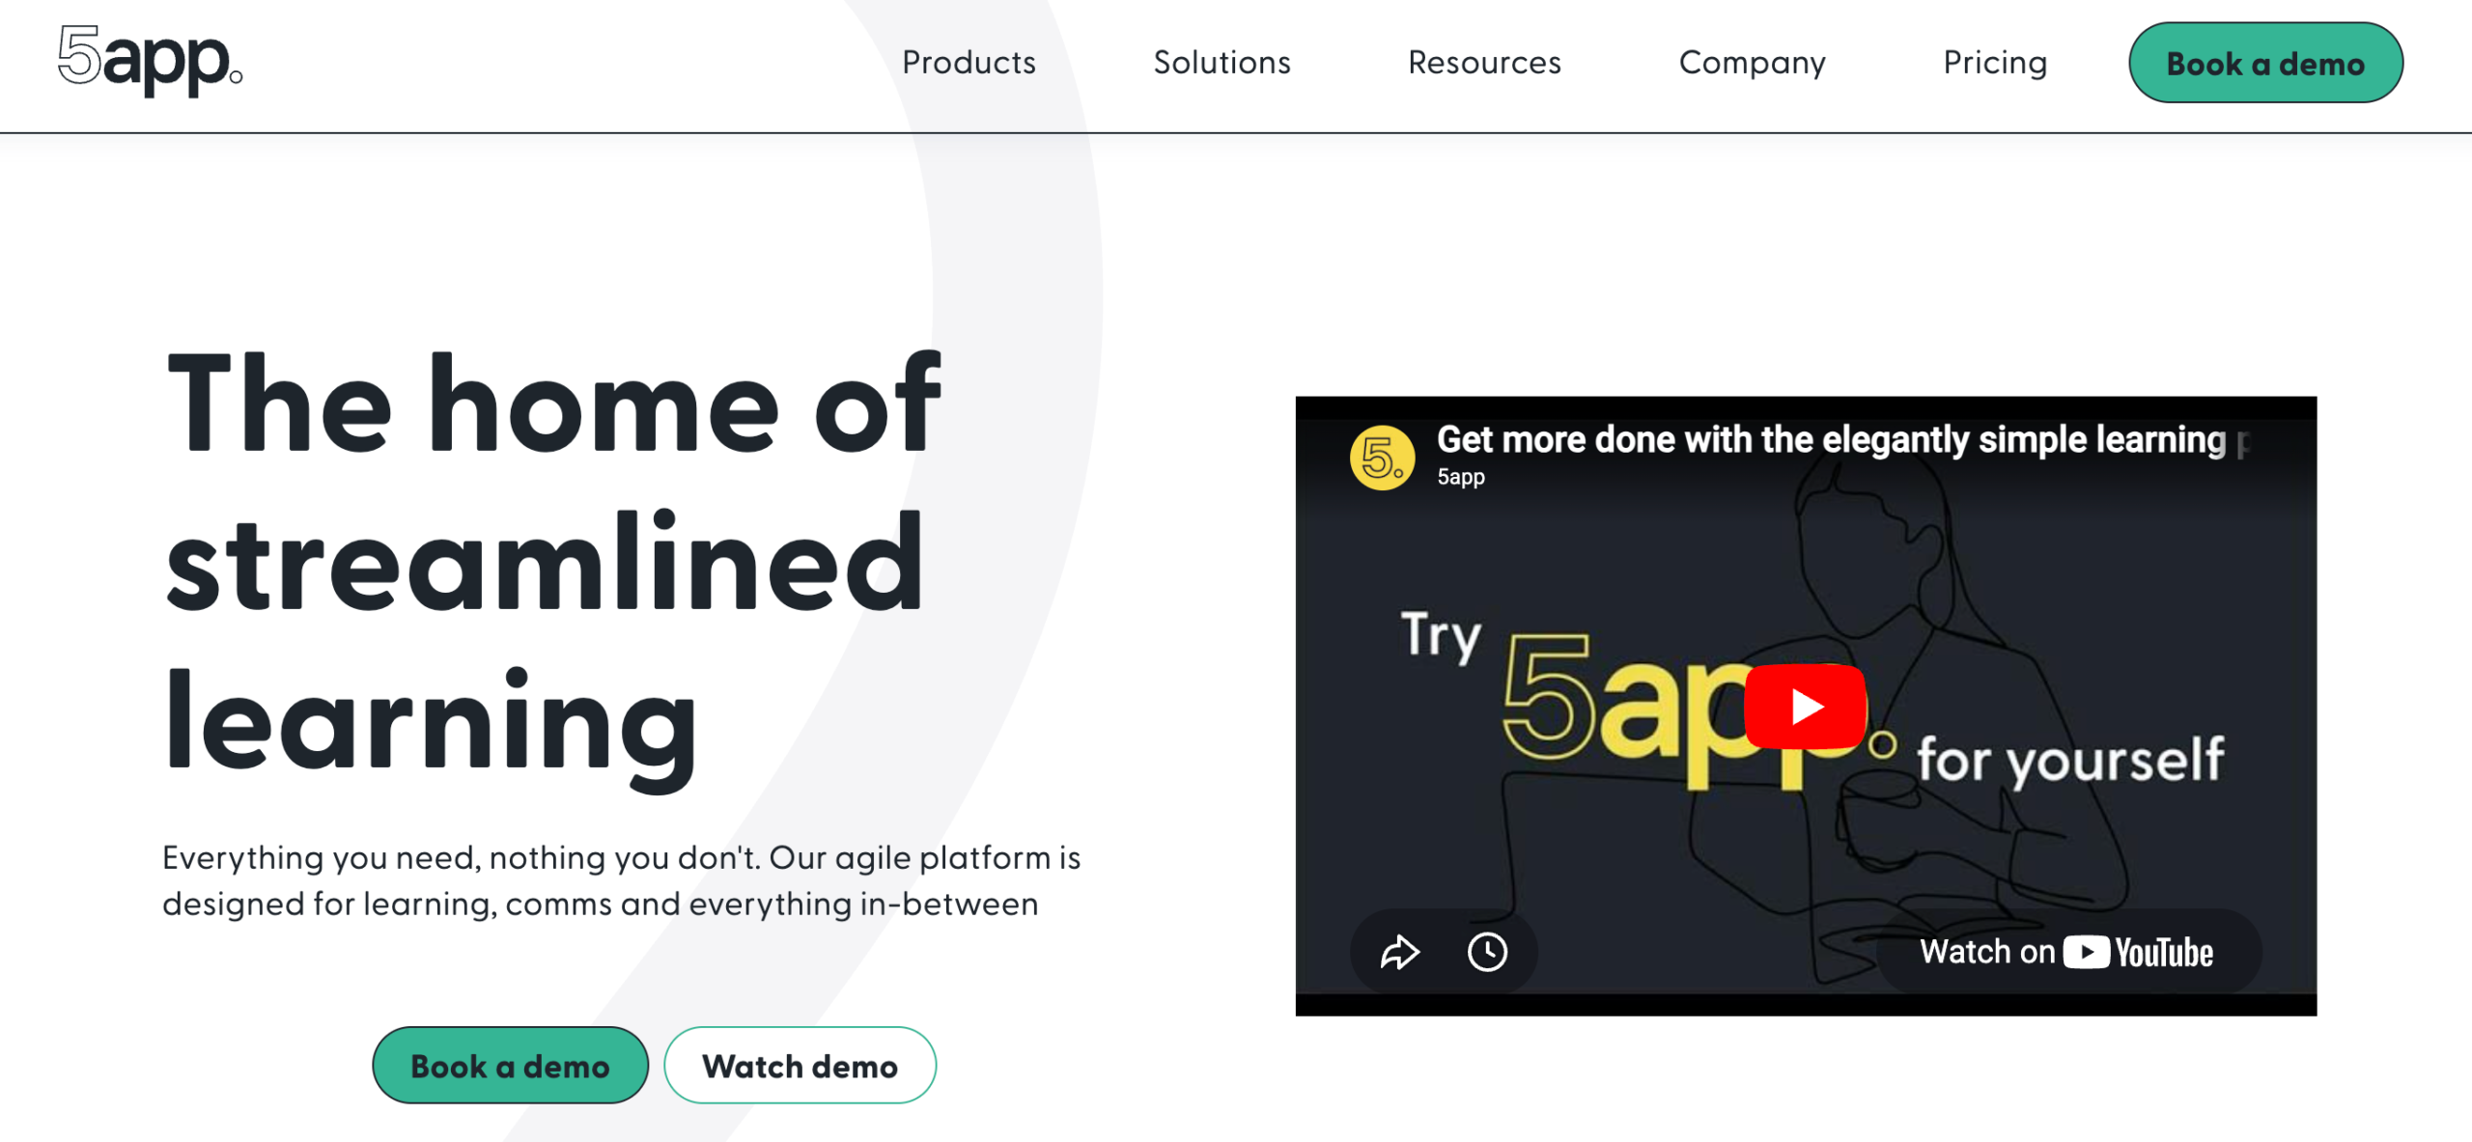Click the Watch later clock icon
This screenshot has height=1142, width=2472.
click(x=1487, y=952)
